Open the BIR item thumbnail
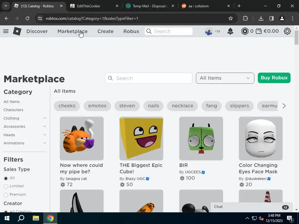299x224 pixels. tap(201, 139)
